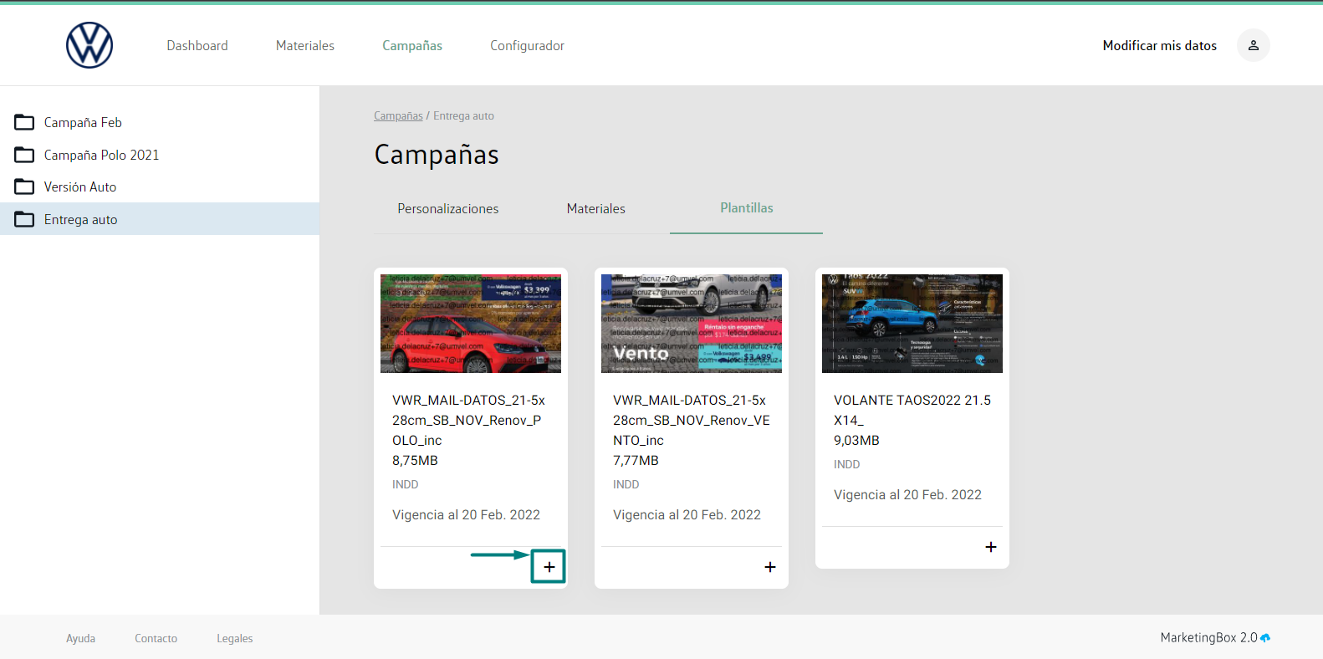This screenshot has width=1323, height=659.
Task: Click the VWR_MAIL-DATOS POLO_inc title
Action: coord(468,420)
